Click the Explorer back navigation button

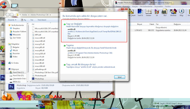point(7,15)
